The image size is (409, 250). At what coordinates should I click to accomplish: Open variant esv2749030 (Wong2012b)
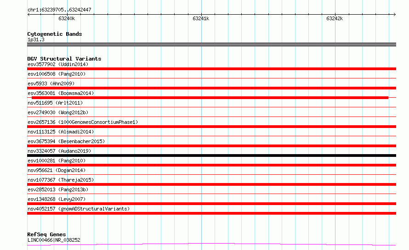pyautogui.click(x=58, y=112)
